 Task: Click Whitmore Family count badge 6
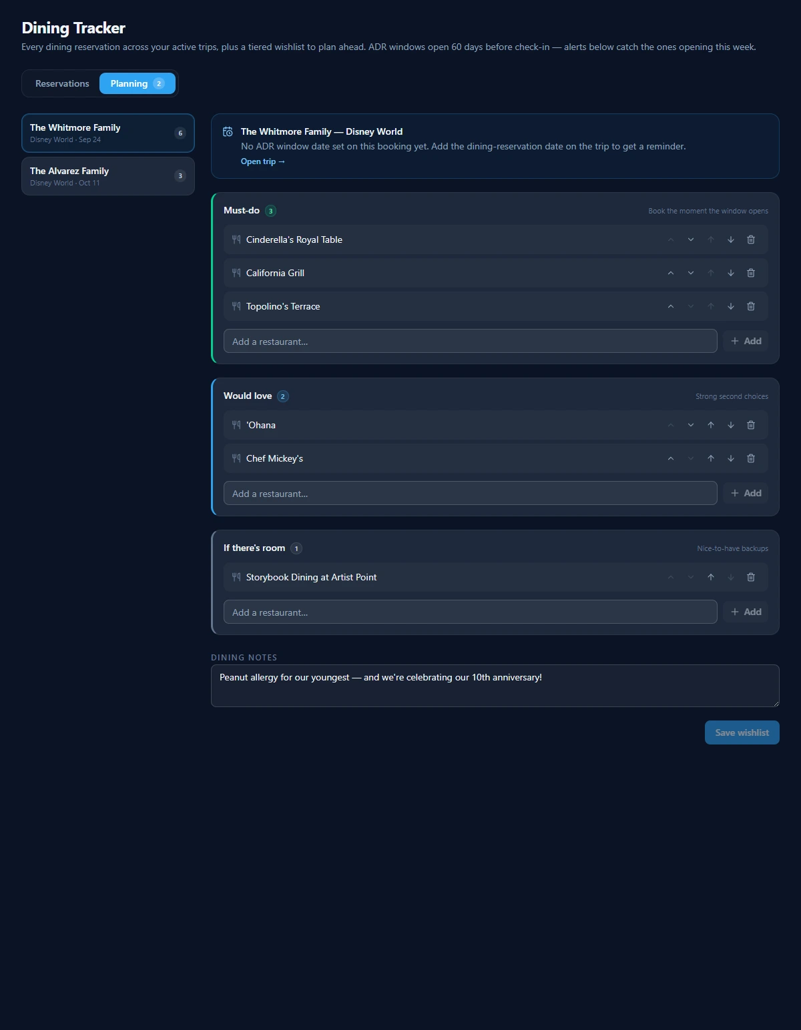point(180,133)
